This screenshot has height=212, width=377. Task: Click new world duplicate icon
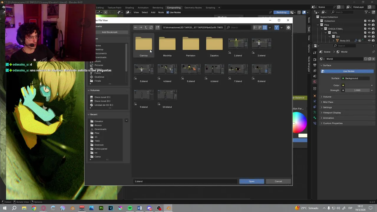(x=370, y=59)
